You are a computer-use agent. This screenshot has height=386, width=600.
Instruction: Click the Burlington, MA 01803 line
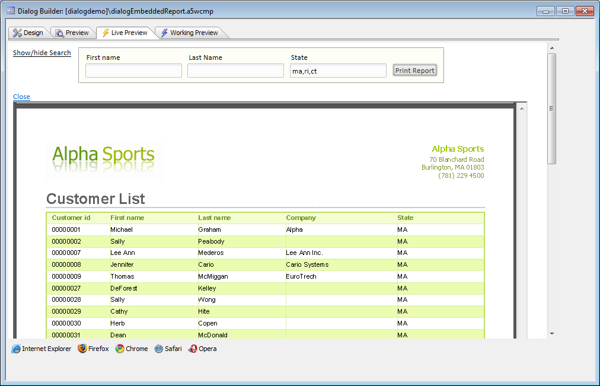(x=453, y=167)
